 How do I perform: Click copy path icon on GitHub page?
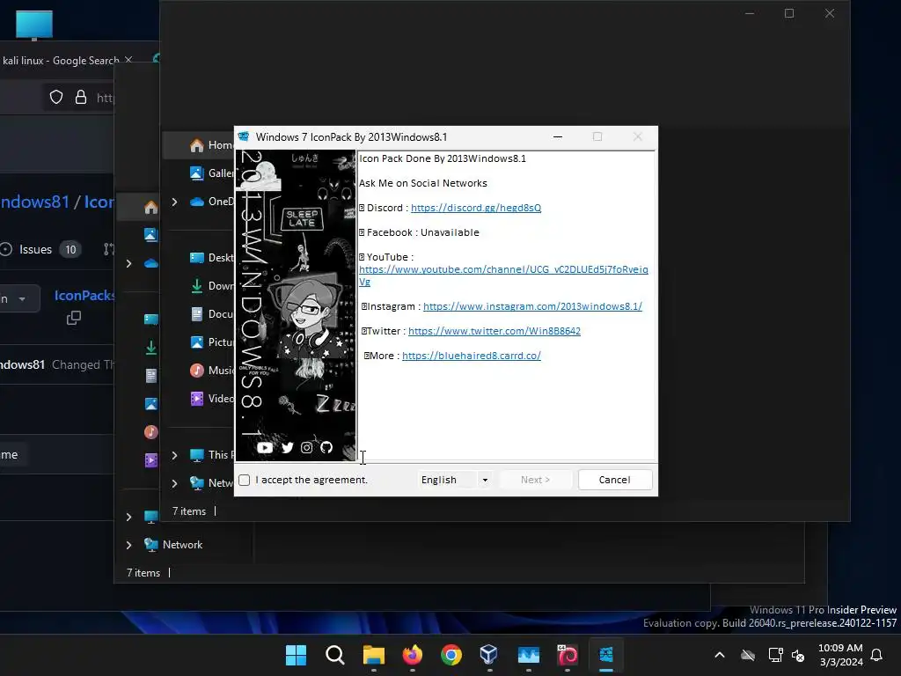click(74, 318)
